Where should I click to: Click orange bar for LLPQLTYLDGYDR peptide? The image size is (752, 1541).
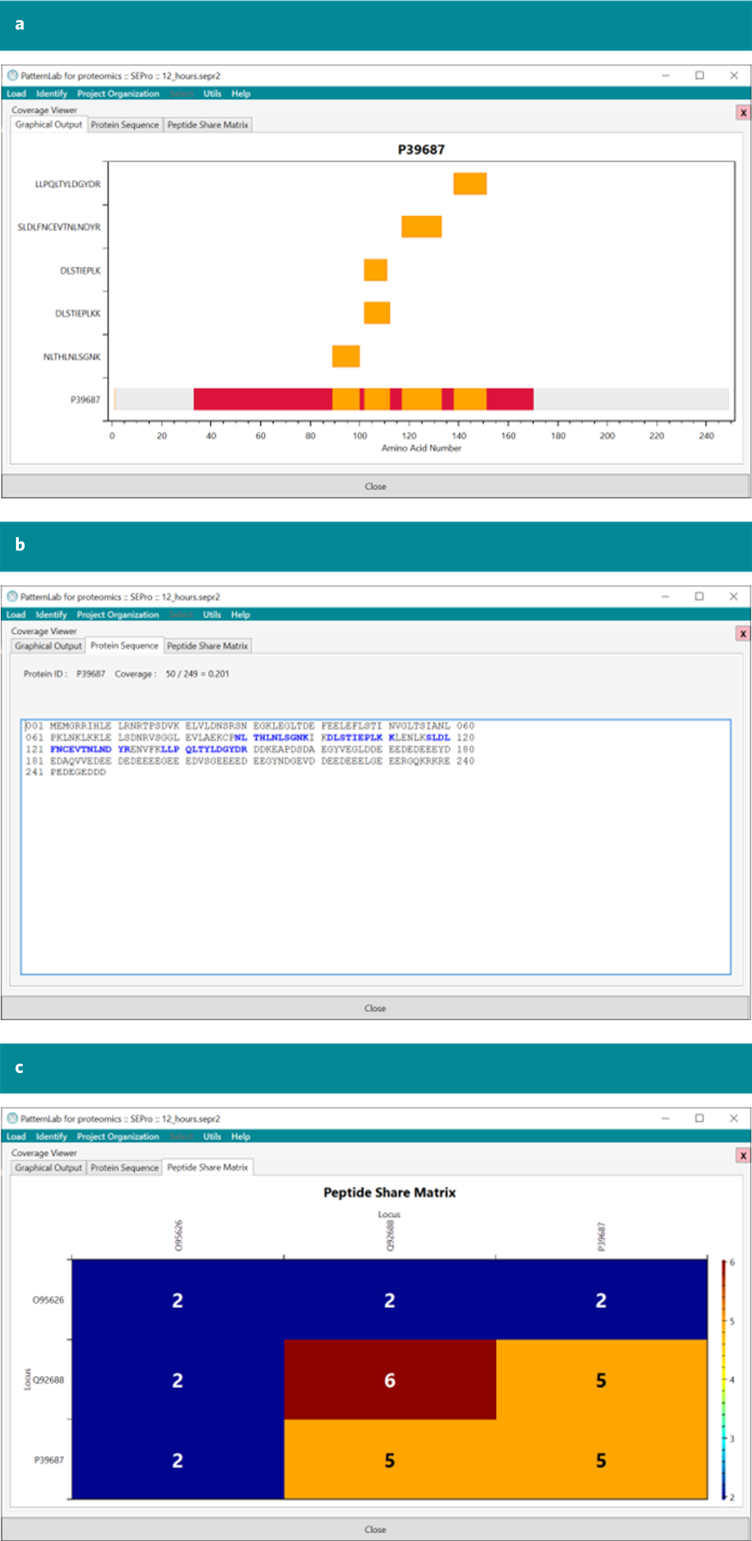coord(469,183)
